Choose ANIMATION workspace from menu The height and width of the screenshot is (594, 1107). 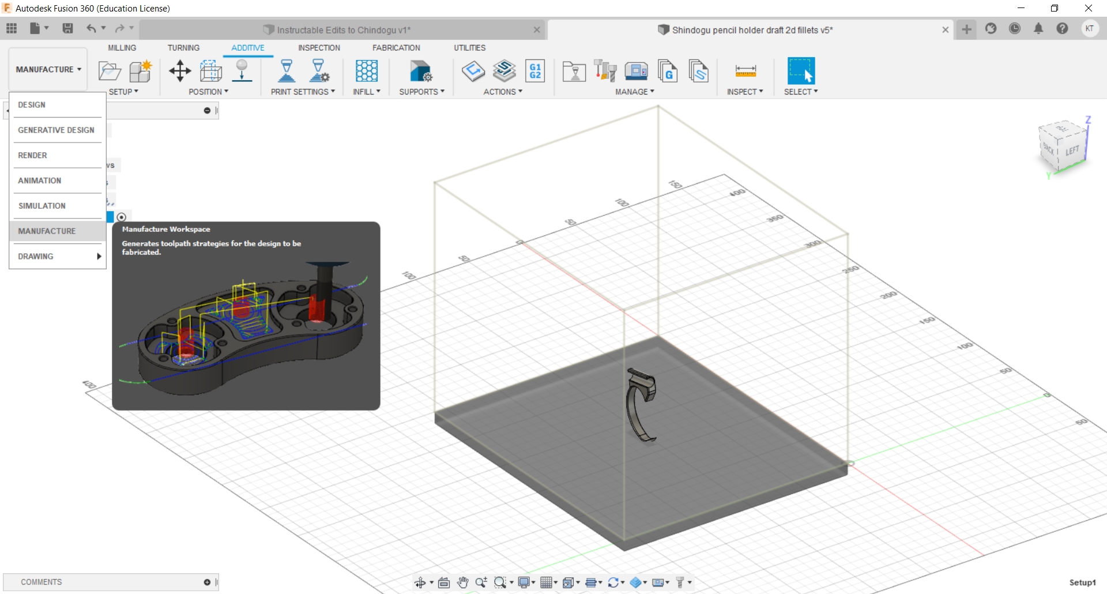pos(58,181)
